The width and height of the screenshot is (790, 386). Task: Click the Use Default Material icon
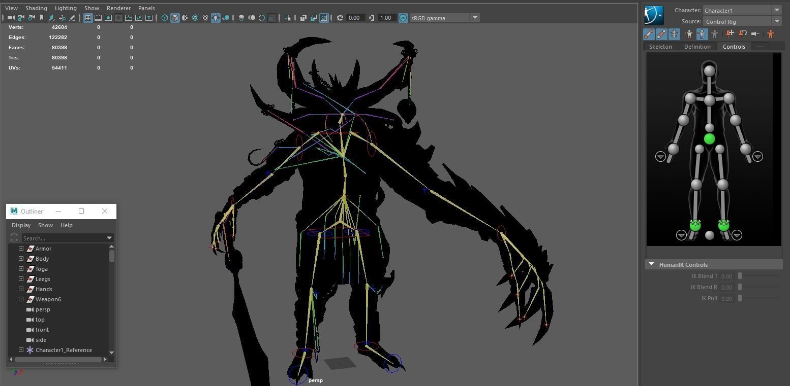tap(185, 18)
